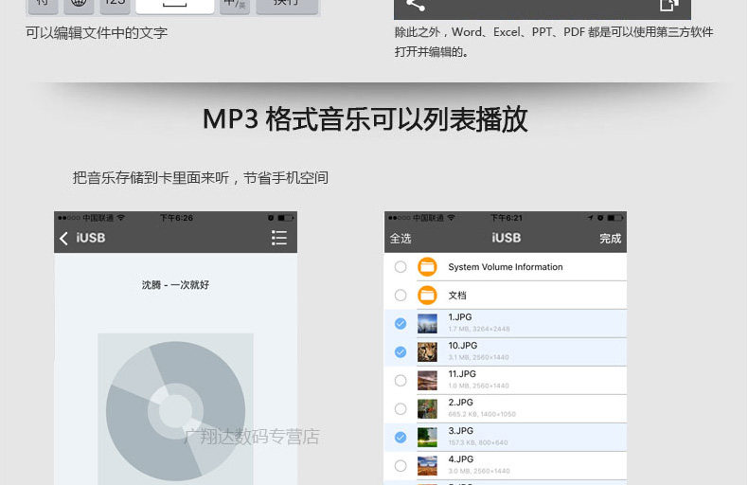748x485 pixels.
Task: Uncheck the 10.JPG selection circle
Action: (401, 352)
